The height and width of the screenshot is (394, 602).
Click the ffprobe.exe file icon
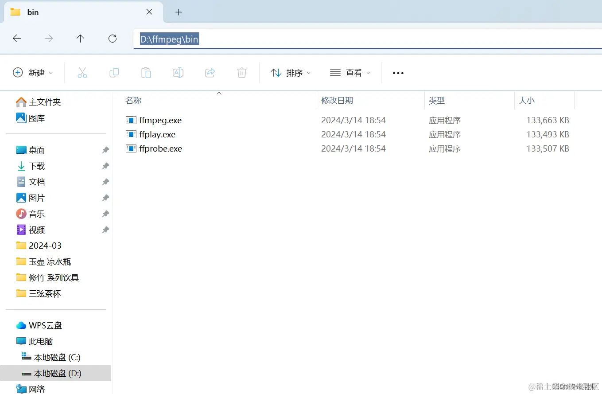[x=131, y=148]
